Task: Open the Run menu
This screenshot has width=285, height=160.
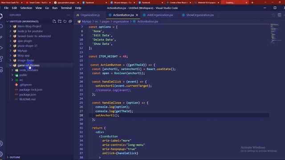Action: pos(55,8)
